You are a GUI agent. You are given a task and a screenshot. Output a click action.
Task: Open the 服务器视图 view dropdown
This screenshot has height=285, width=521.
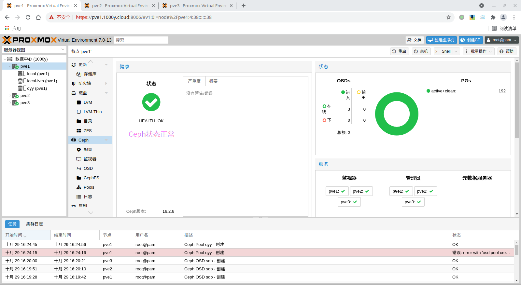point(34,50)
